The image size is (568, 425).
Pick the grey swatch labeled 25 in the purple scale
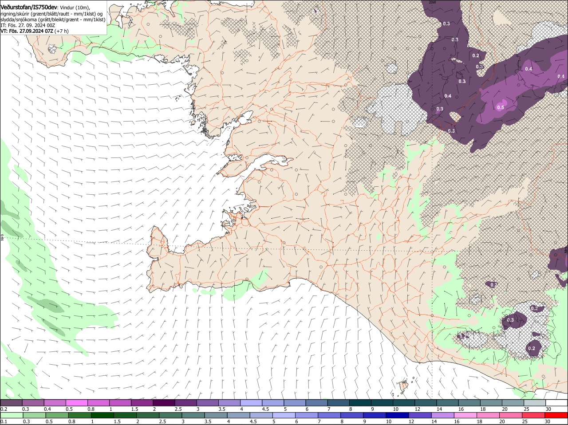coord(535,403)
